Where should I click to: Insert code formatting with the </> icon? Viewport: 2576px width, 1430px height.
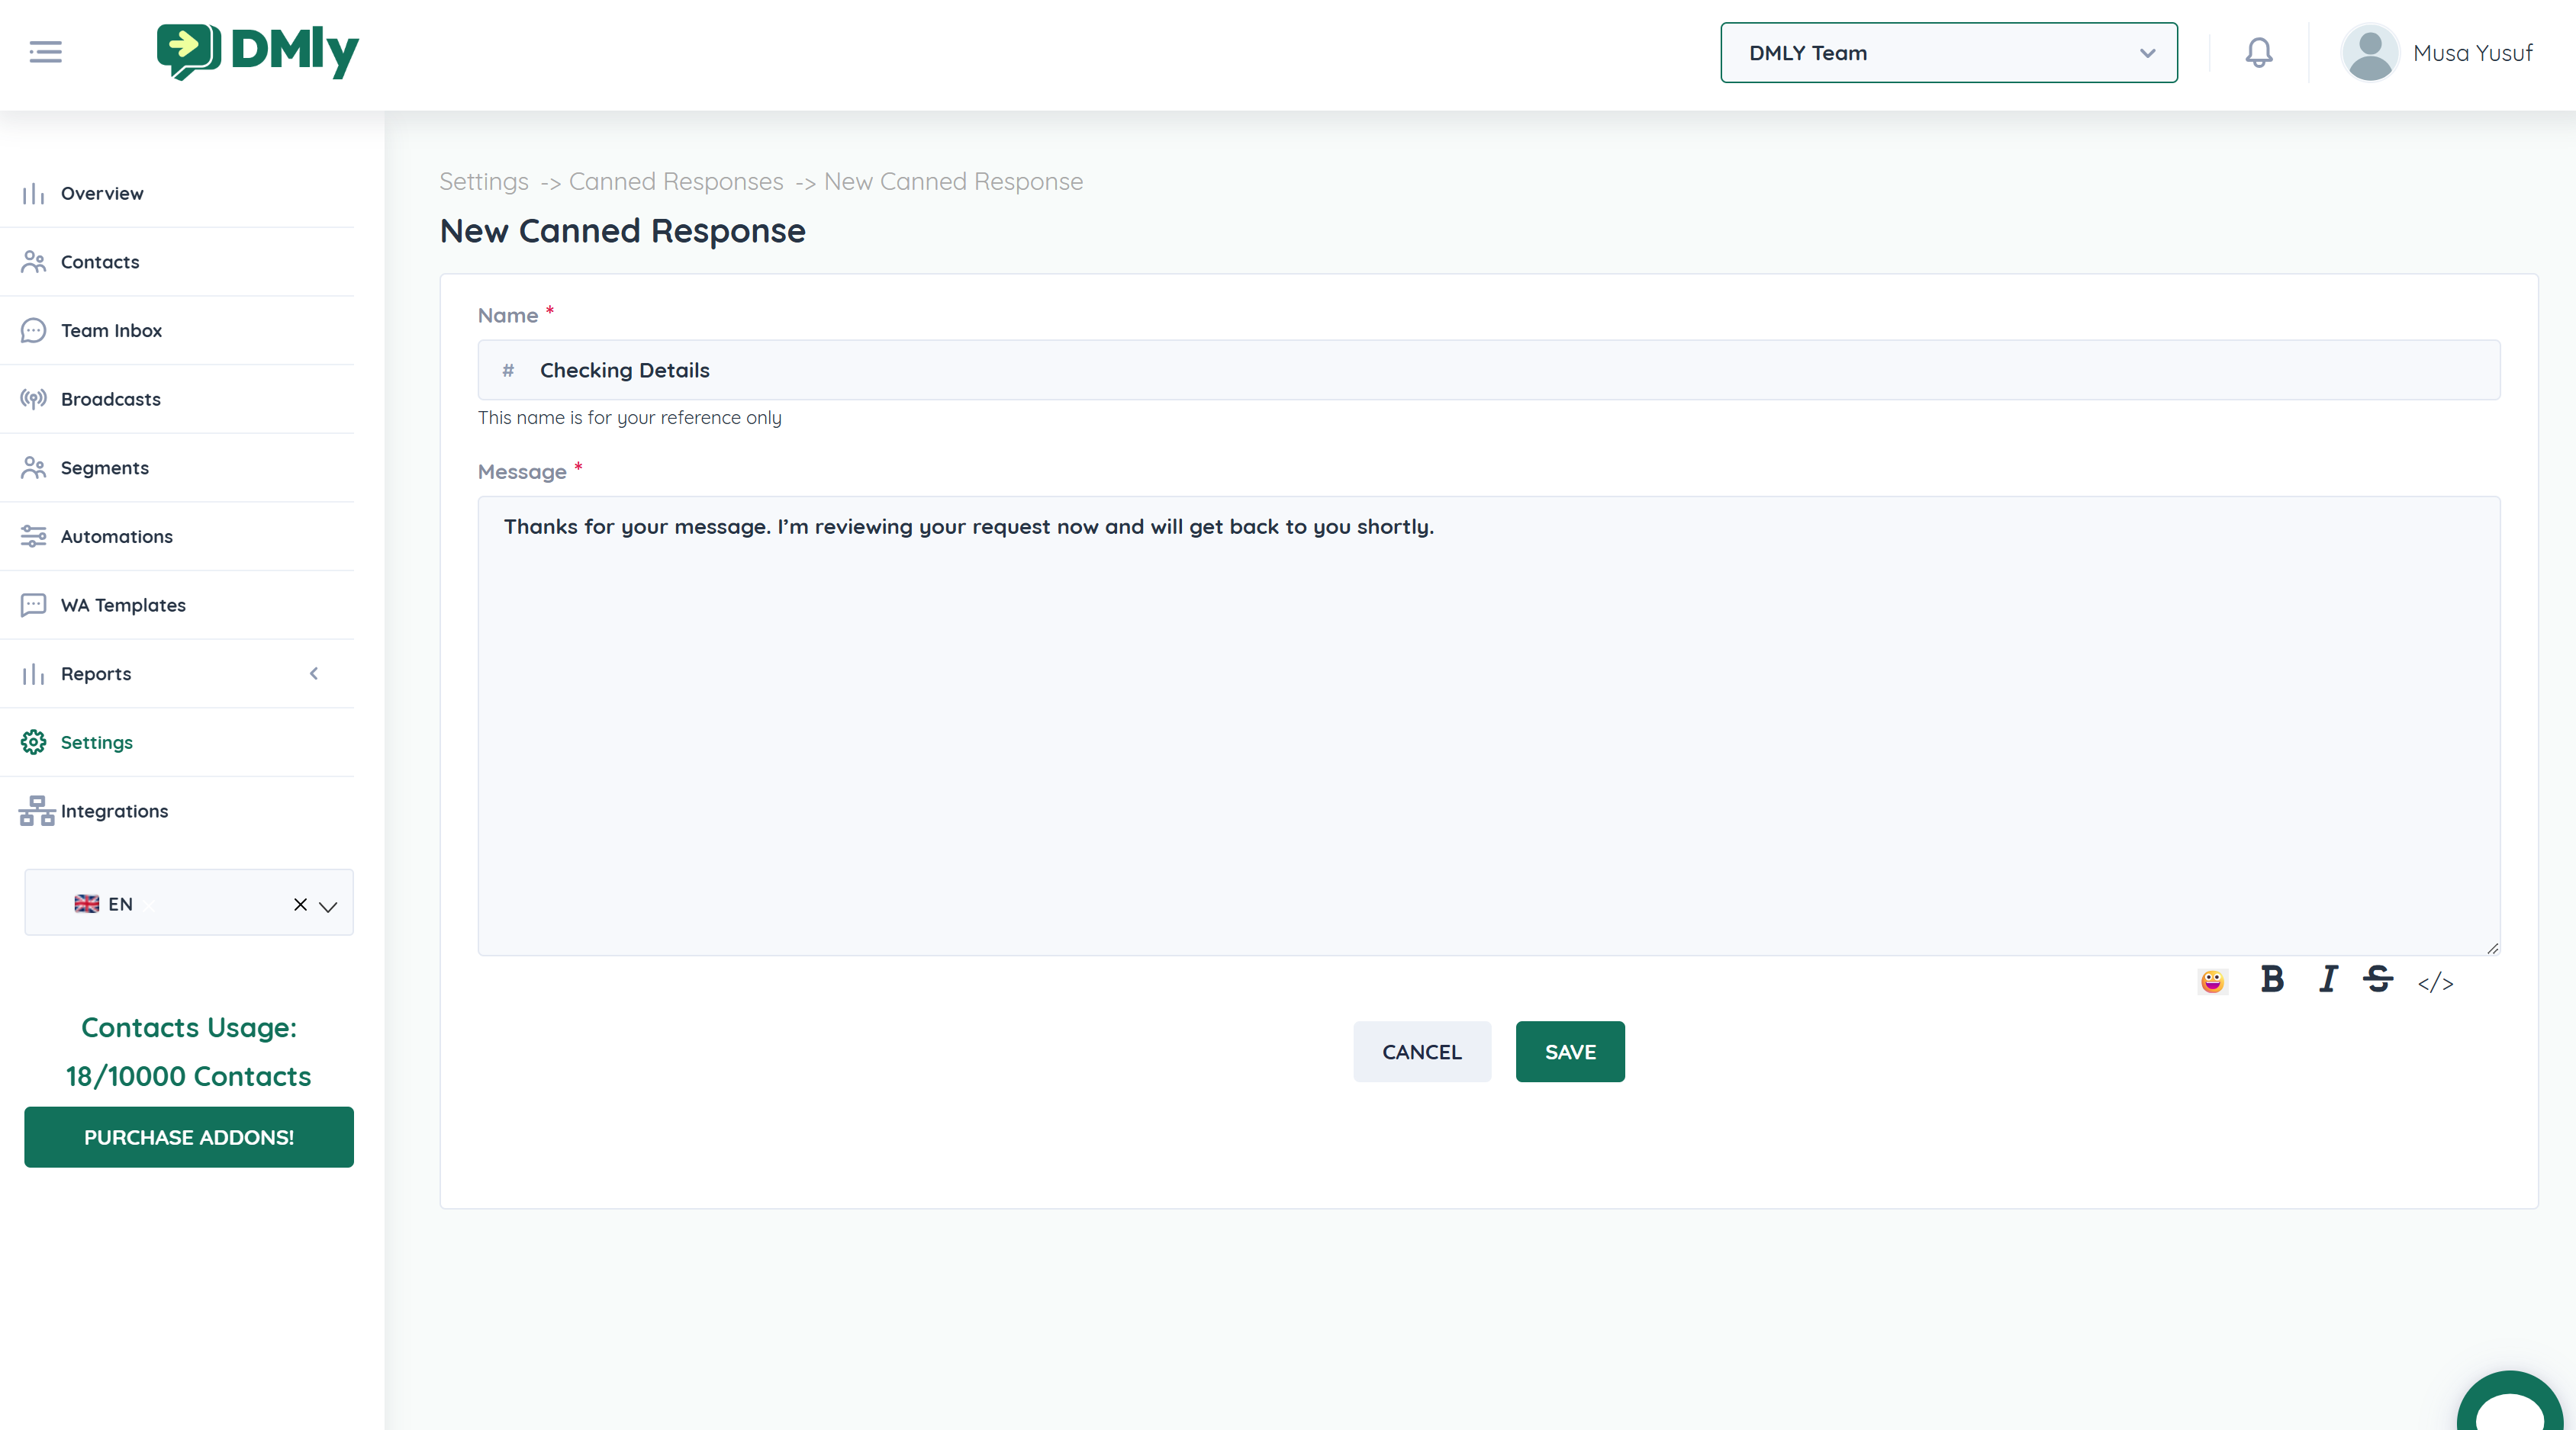[x=2435, y=982]
